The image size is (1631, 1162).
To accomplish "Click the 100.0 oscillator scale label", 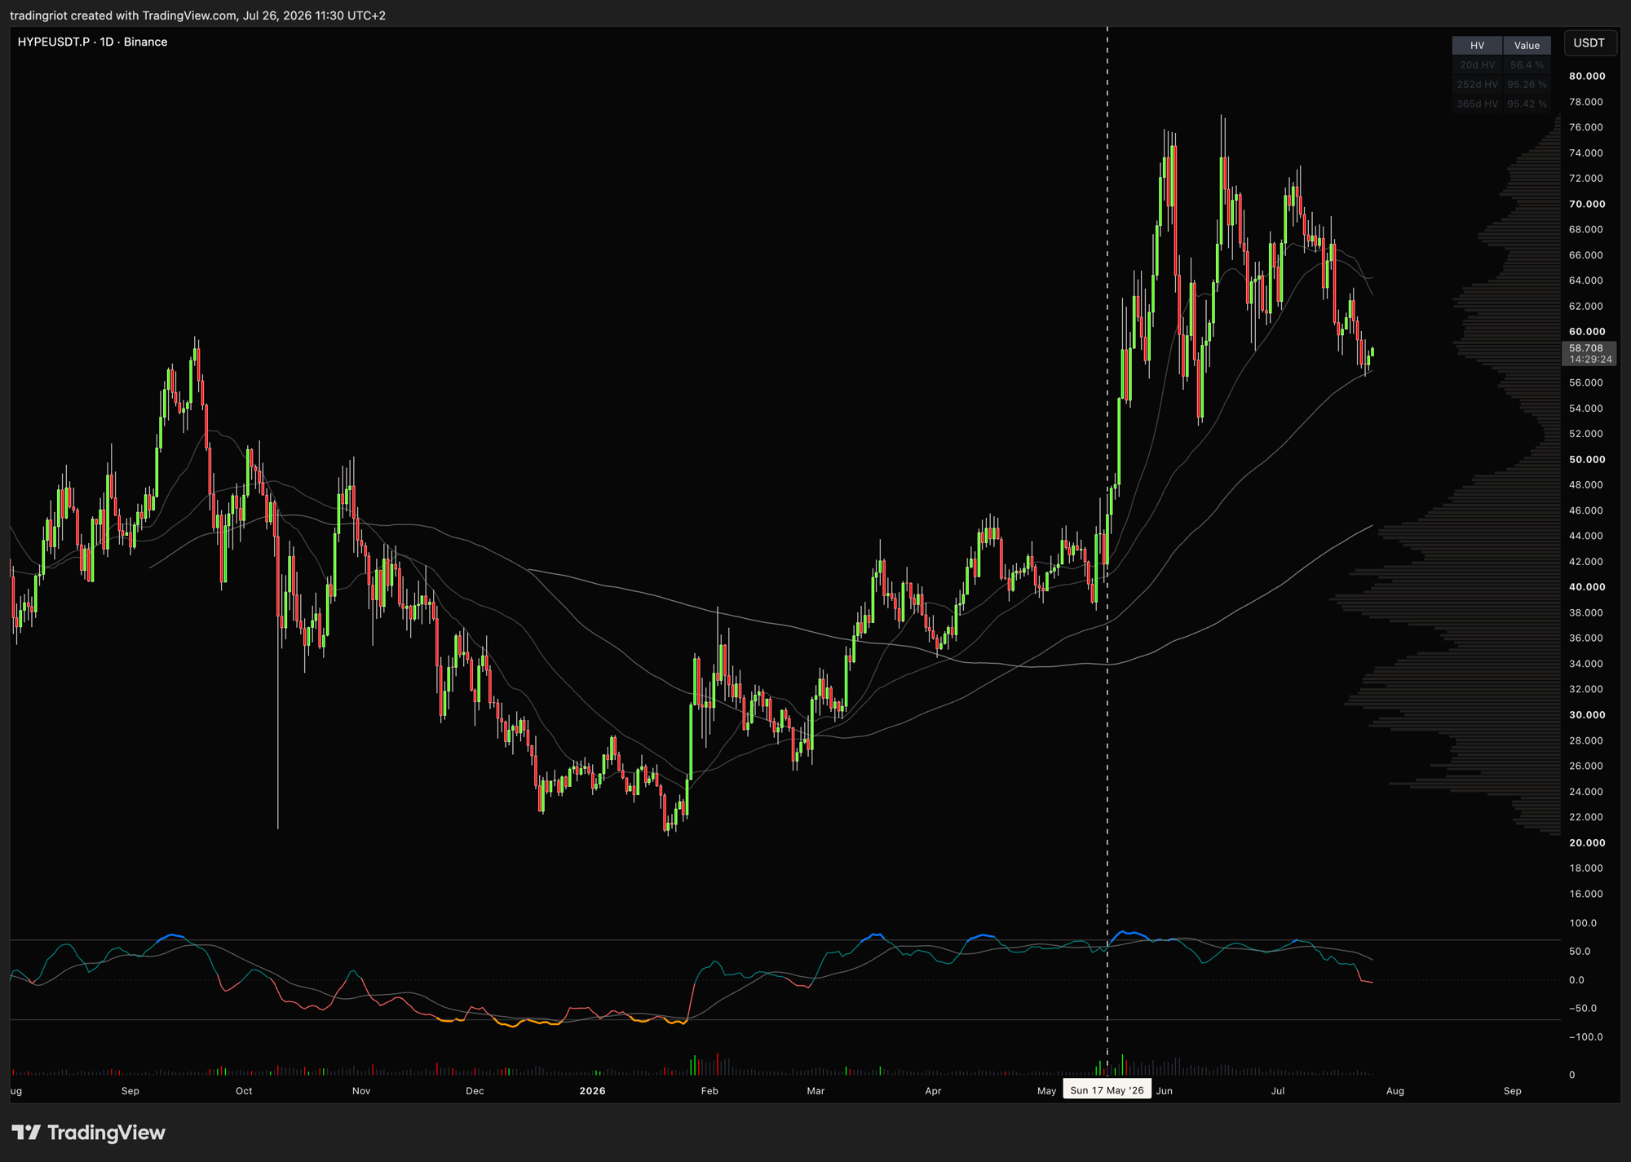I will (x=1583, y=923).
